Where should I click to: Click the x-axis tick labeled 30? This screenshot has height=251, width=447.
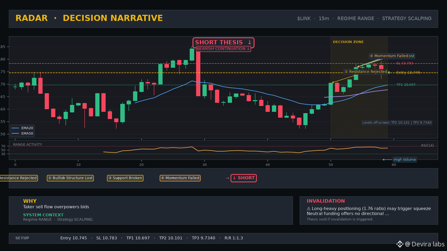205,165
